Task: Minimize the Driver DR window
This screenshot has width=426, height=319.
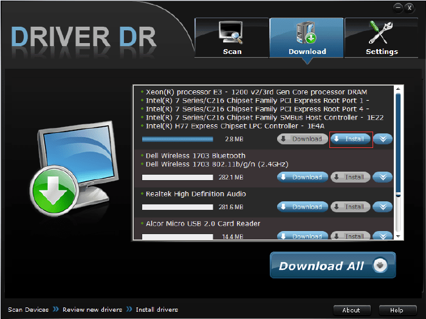Action: click(x=398, y=8)
